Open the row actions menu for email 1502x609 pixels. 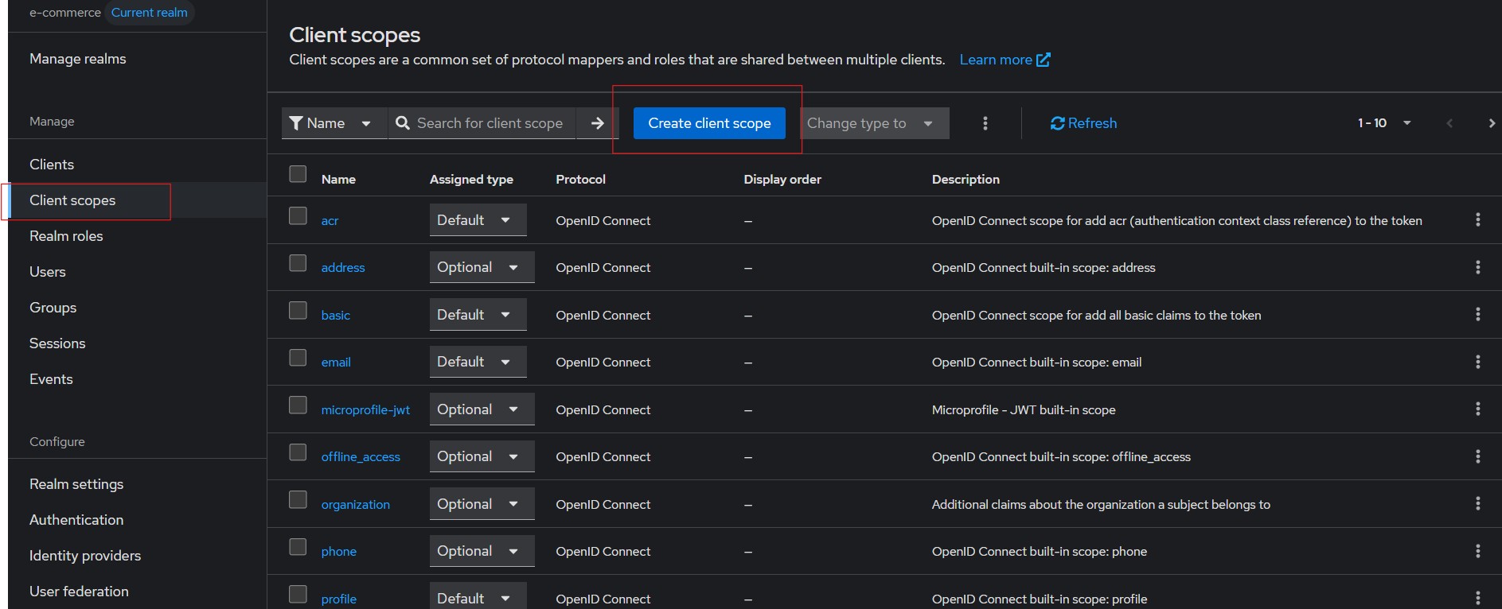pyautogui.click(x=1477, y=362)
